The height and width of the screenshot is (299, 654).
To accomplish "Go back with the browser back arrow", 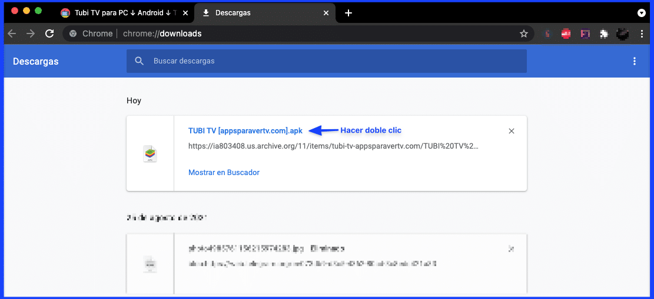I will pyautogui.click(x=12, y=33).
